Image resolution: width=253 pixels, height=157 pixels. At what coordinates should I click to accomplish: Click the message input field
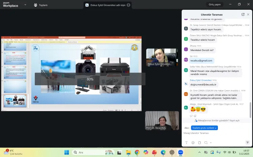click(x=213, y=133)
